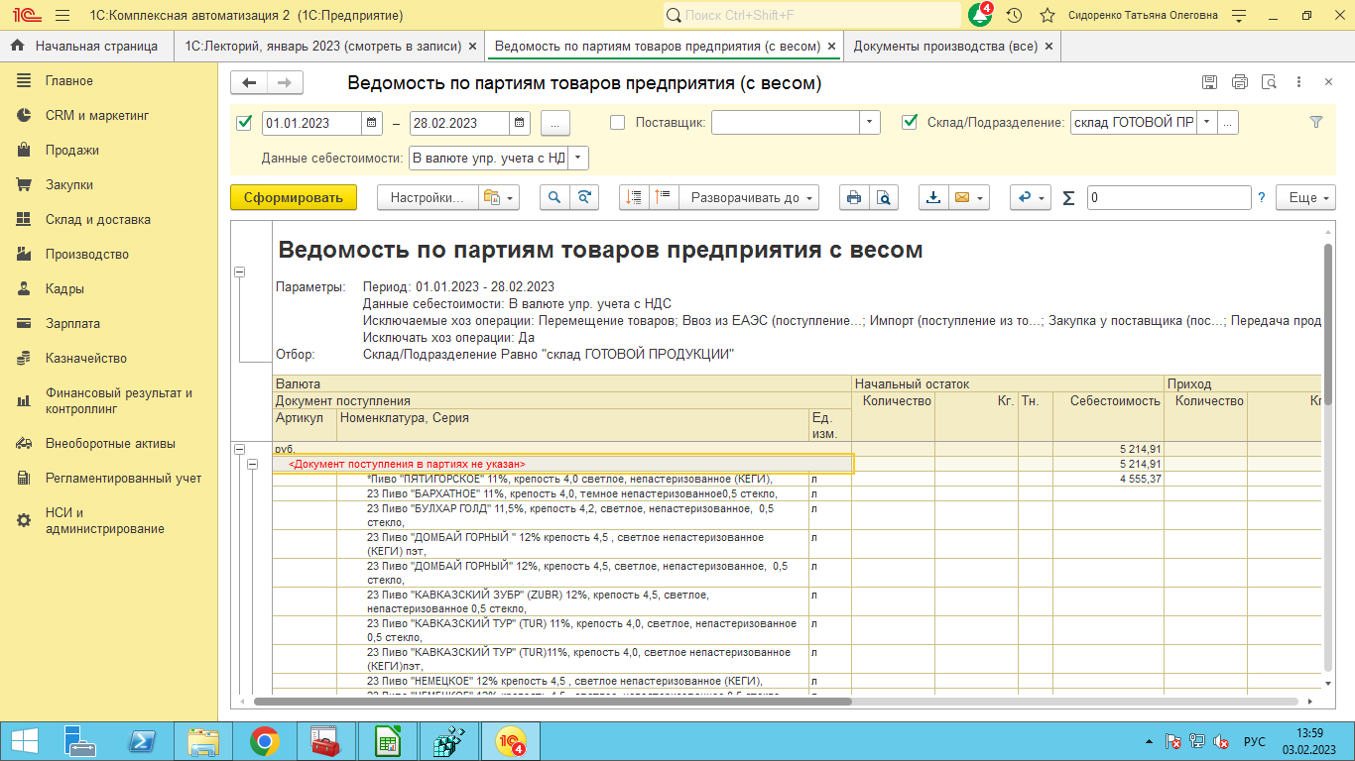Print using the header printer icon
The width and height of the screenshot is (1355, 761).
coord(1239,83)
